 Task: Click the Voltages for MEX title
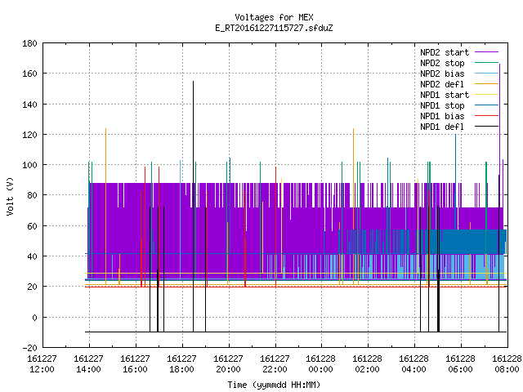point(274,17)
